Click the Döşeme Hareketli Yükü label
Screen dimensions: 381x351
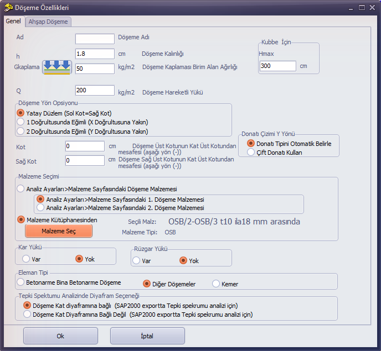pyautogui.click(x=173, y=92)
